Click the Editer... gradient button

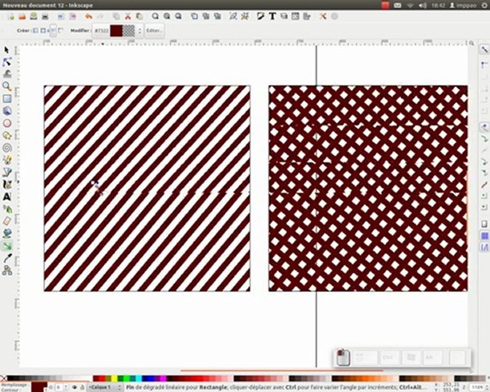pyautogui.click(x=154, y=30)
